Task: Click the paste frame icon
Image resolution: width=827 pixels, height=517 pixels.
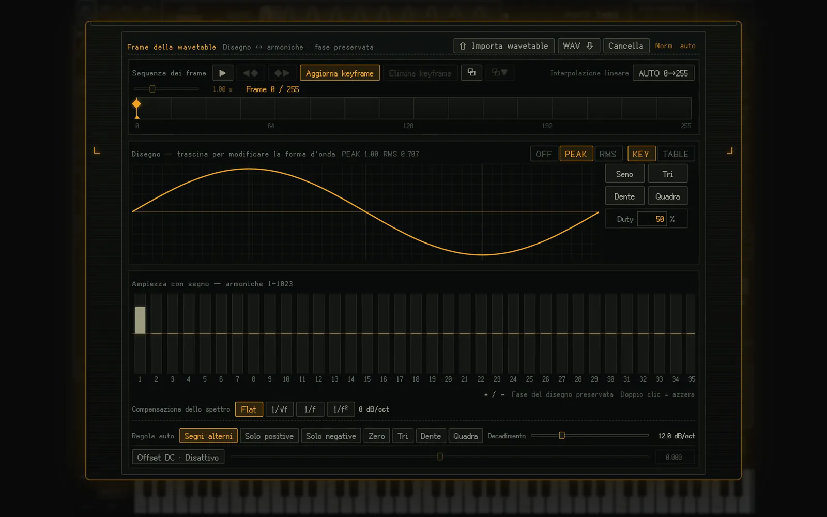Action: coord(499,72)
